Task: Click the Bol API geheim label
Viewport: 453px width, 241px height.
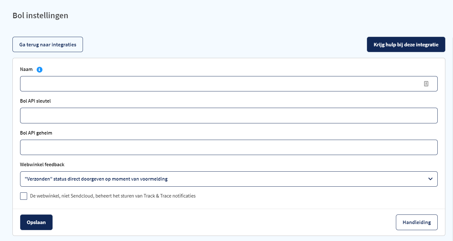Action: (x=36, y=133)
